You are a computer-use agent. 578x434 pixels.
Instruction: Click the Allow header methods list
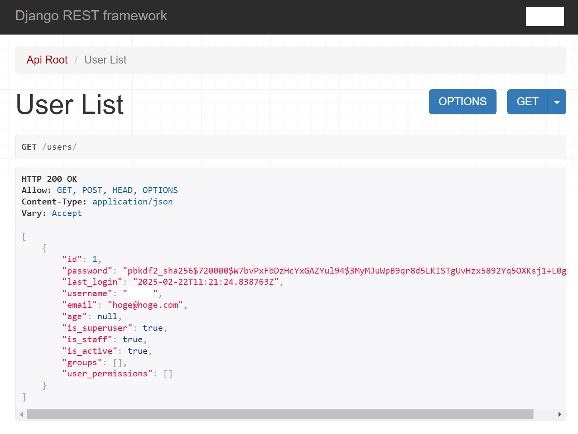(x=117, y=190)
